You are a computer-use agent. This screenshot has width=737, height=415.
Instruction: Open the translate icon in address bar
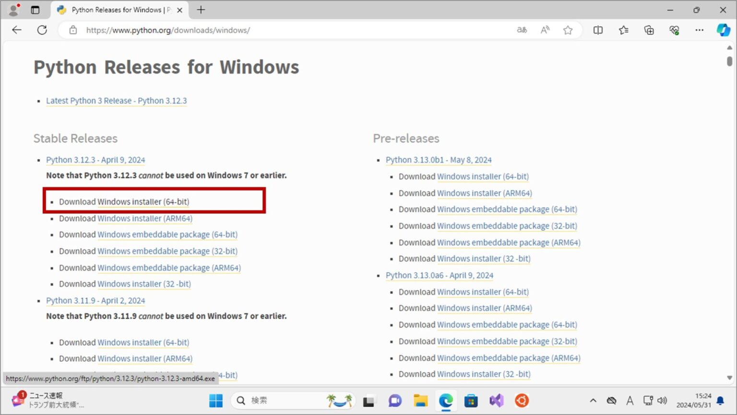click(522, 30)
